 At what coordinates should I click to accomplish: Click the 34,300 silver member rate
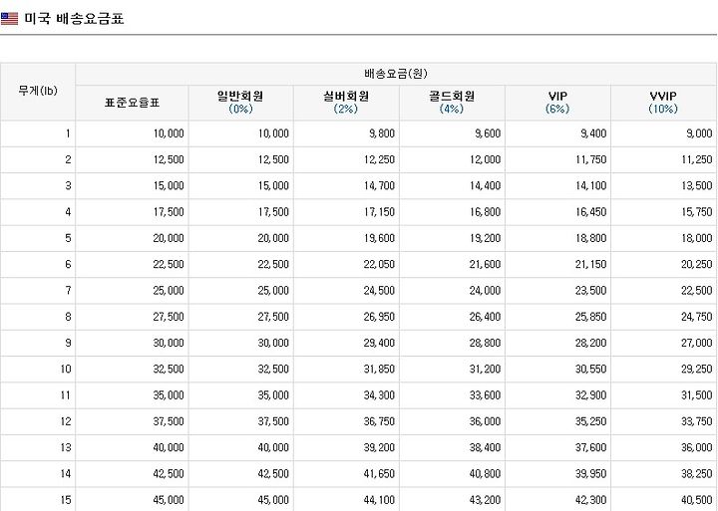click(379, 395)
